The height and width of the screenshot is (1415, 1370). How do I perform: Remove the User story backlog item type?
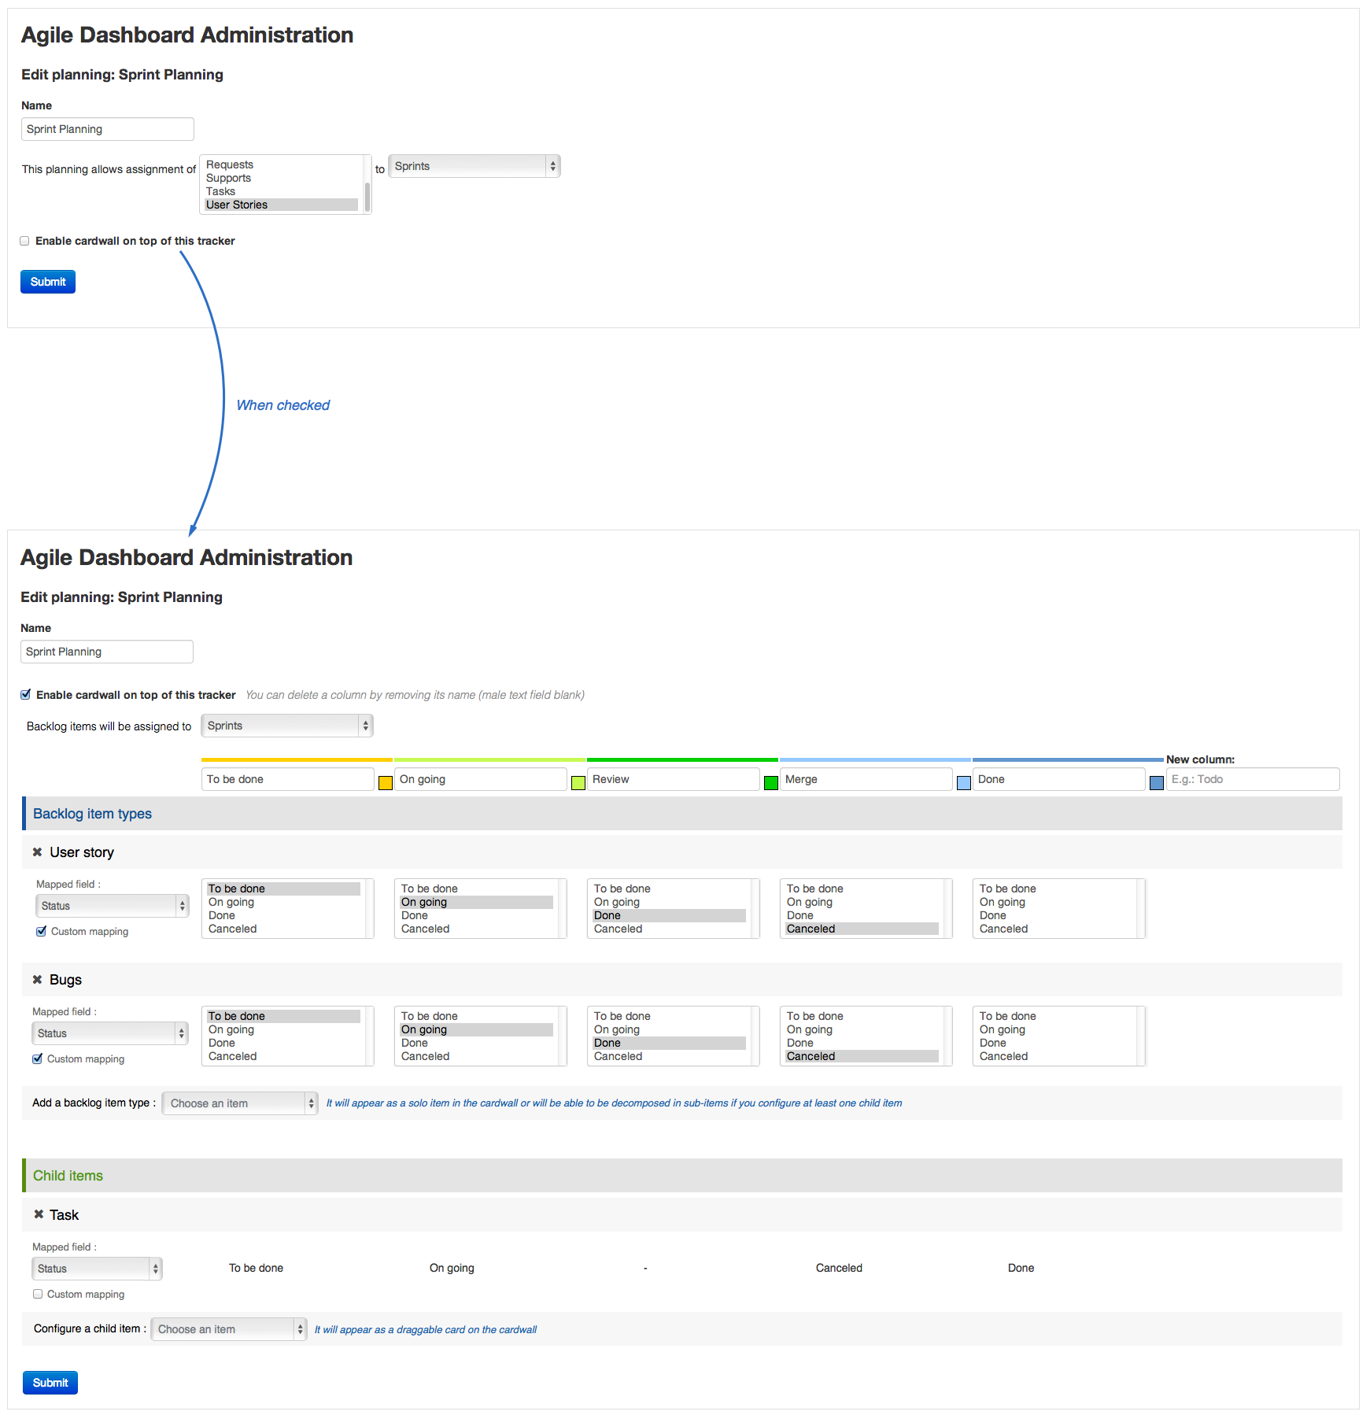(37, 852)
